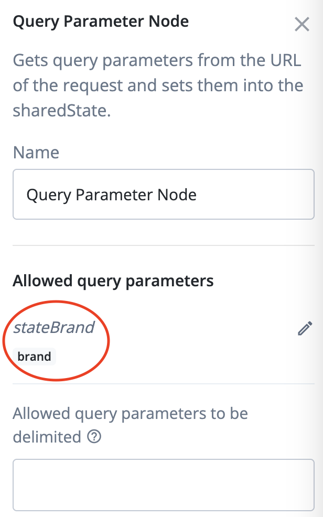Click the X at the panel's top right
Screen dimensions: 323x517
point(302,24)
